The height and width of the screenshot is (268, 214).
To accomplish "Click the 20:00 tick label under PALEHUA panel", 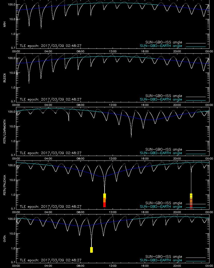I will pyautogui.click(x=177, y=212).
